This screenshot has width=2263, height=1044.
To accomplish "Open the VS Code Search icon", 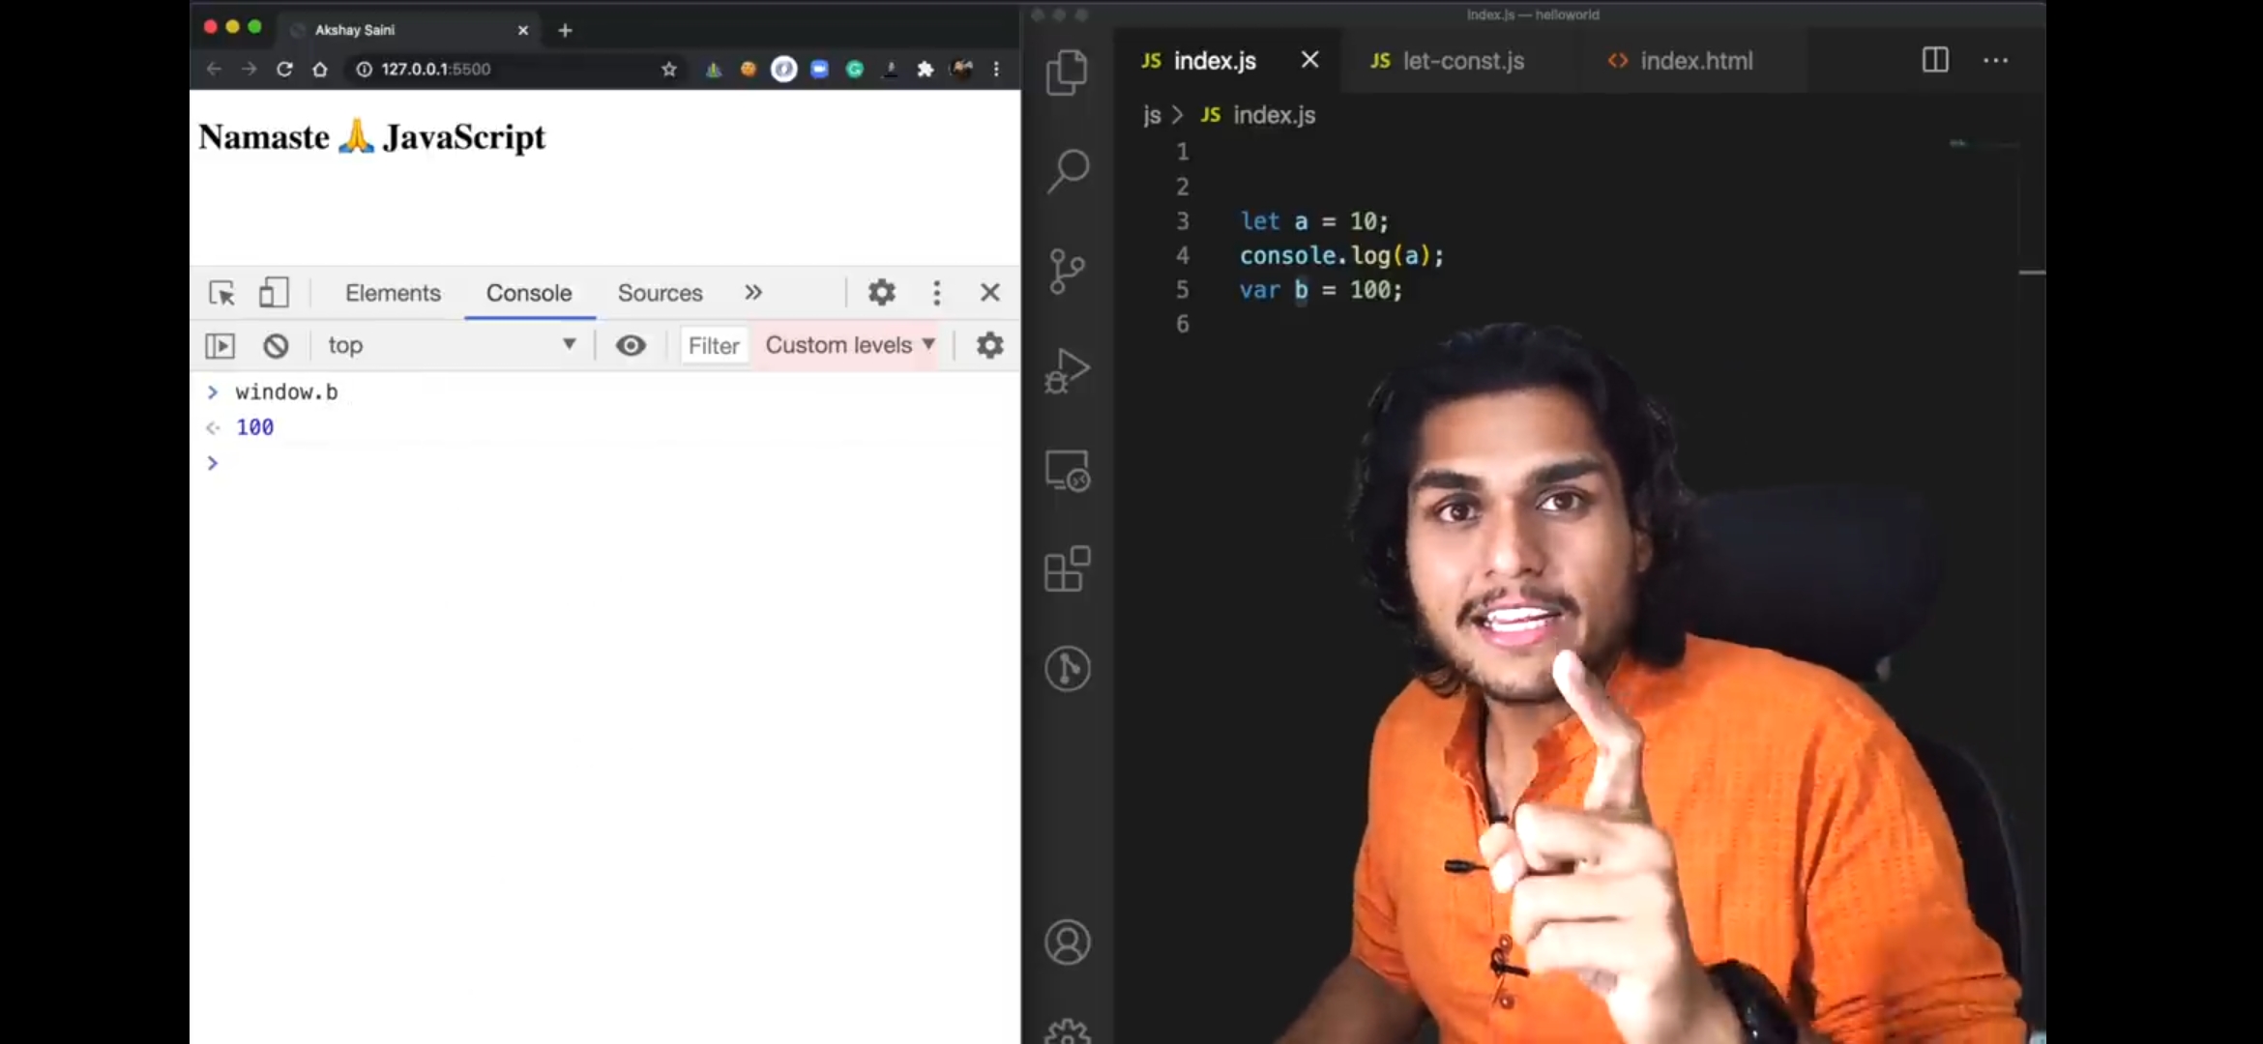I will pos(1067,171).
